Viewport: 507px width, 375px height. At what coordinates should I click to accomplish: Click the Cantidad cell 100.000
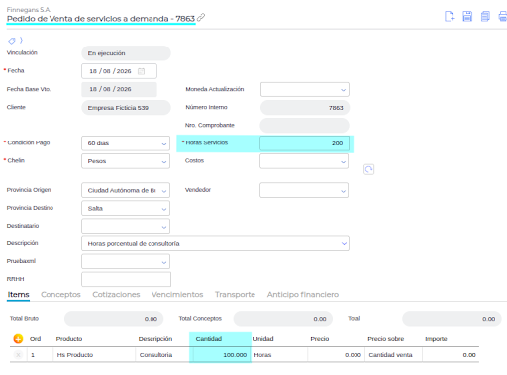tap(221, 355)
